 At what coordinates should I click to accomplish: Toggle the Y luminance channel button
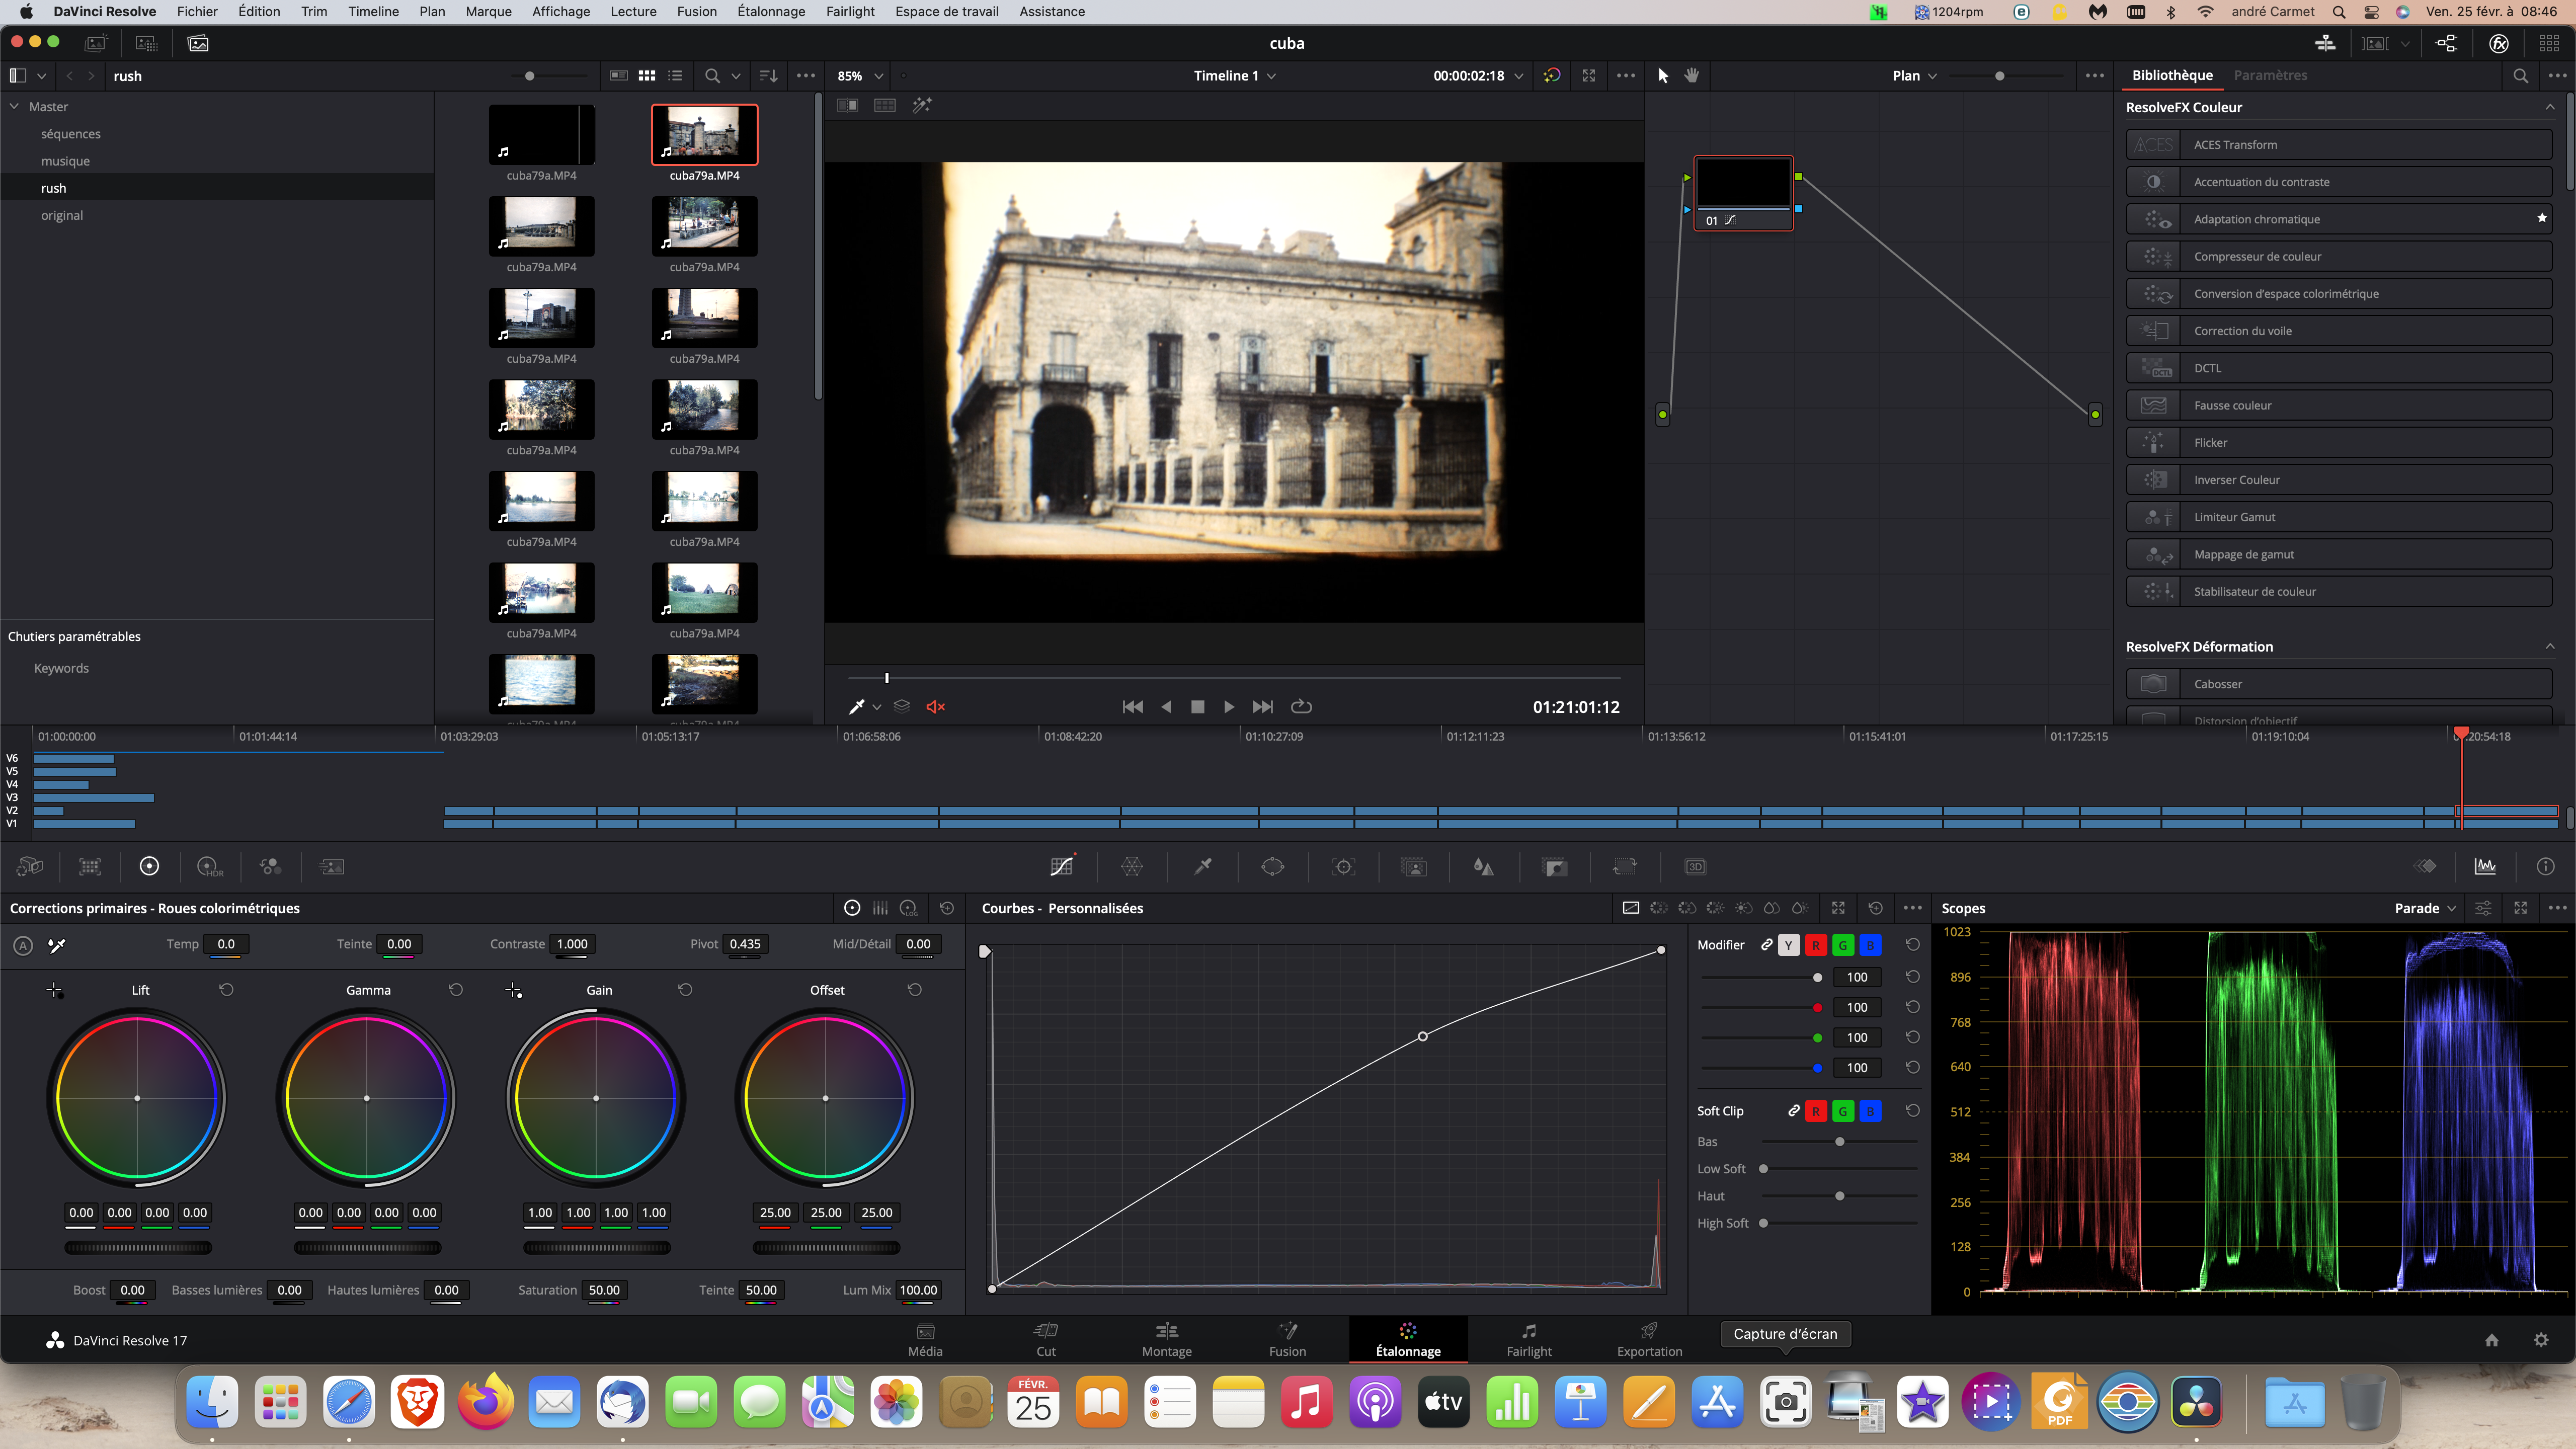coord(1789,945)
